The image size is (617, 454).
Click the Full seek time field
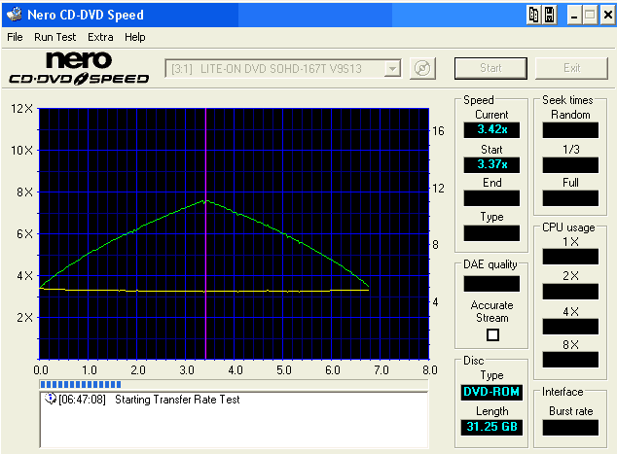coord(570,198)
